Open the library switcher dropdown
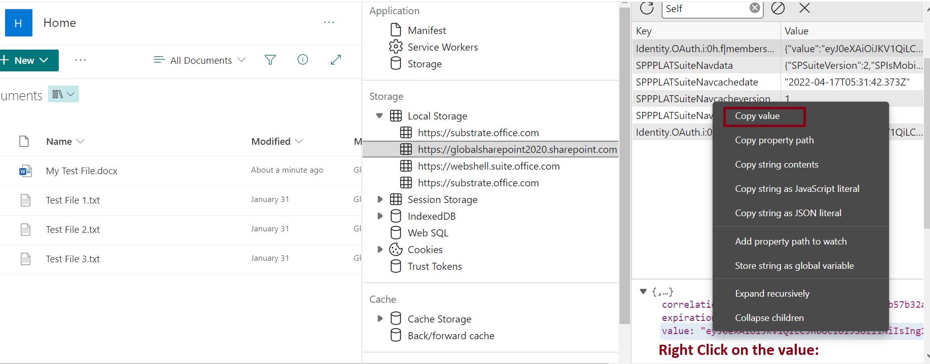Screen dimensions: 930x364 [x=63, y=94]
